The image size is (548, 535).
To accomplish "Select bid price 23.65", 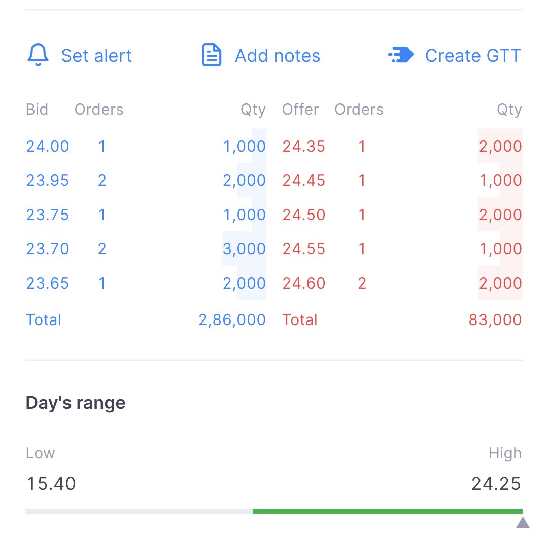I will tap(48, 283).
